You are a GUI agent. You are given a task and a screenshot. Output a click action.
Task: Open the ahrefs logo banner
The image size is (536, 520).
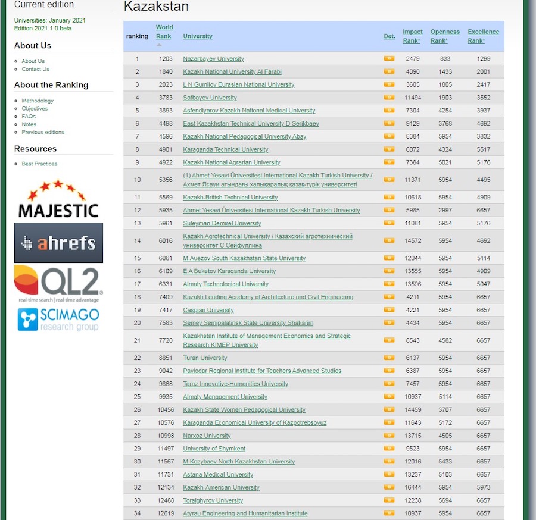pos(58,243)
